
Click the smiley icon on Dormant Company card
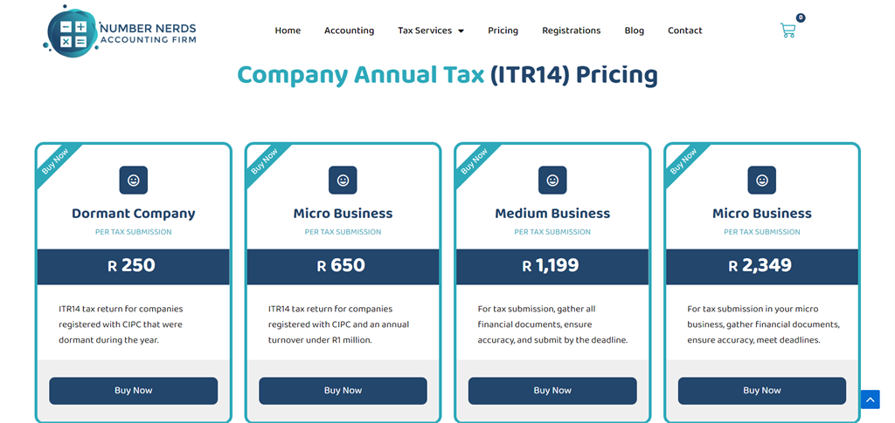[134, 180]
